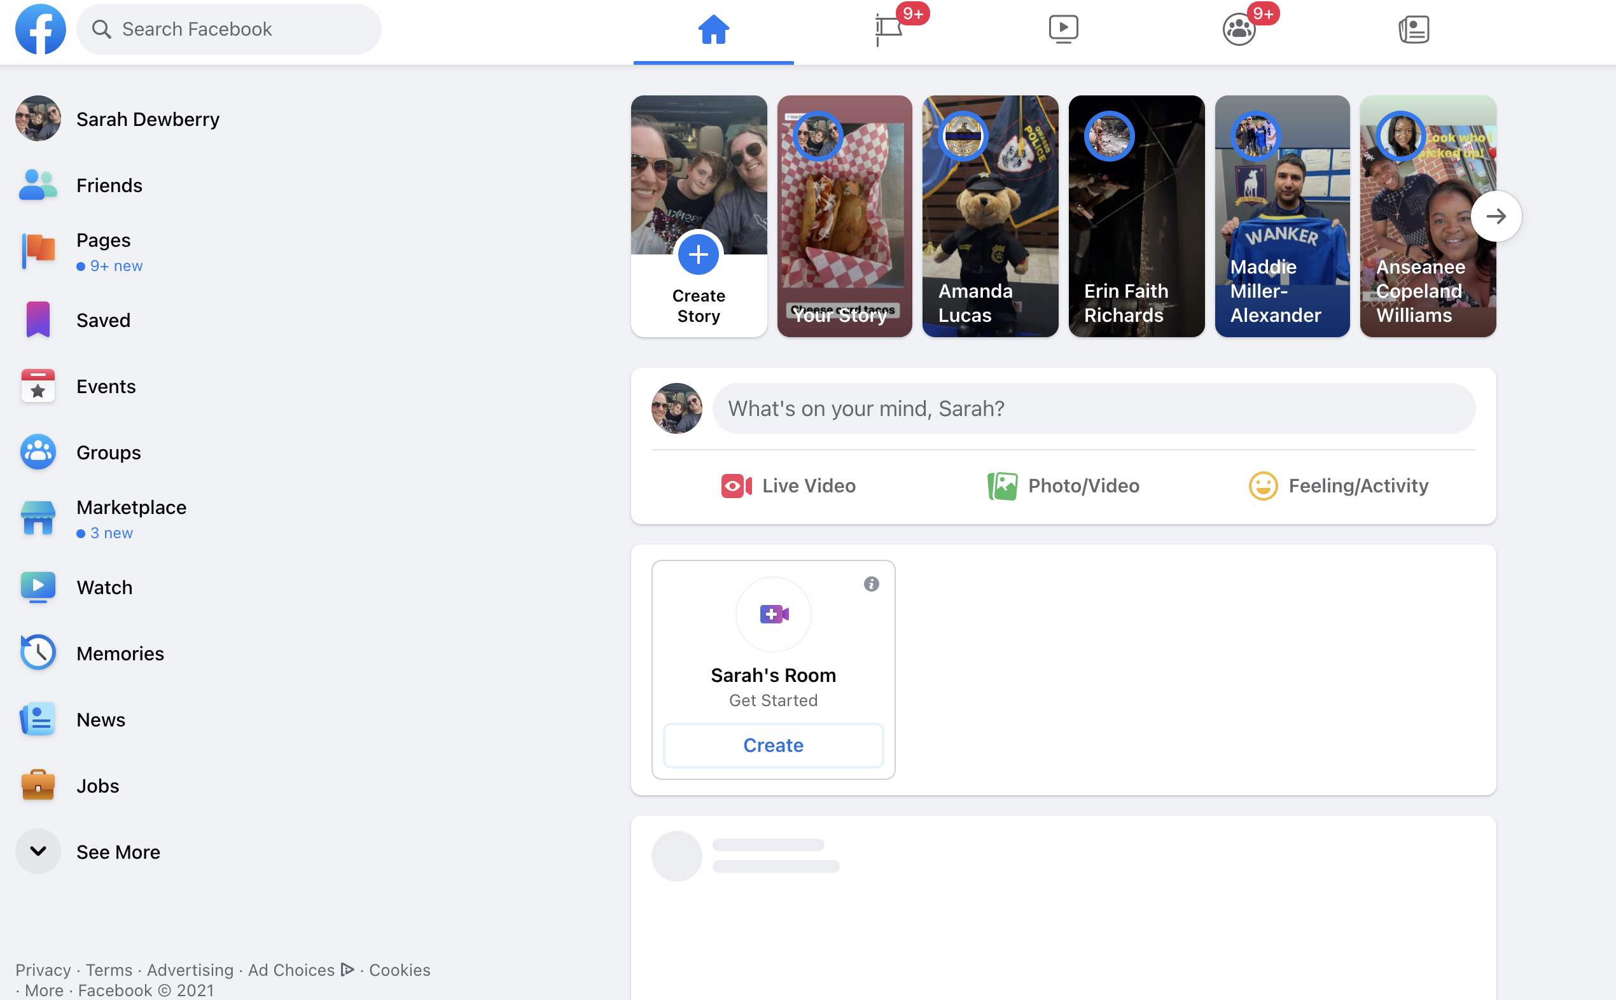This screenshot has height=1000, width=1616.
Task: Click the Marketplace storefront icon
Action: point(38,518)
